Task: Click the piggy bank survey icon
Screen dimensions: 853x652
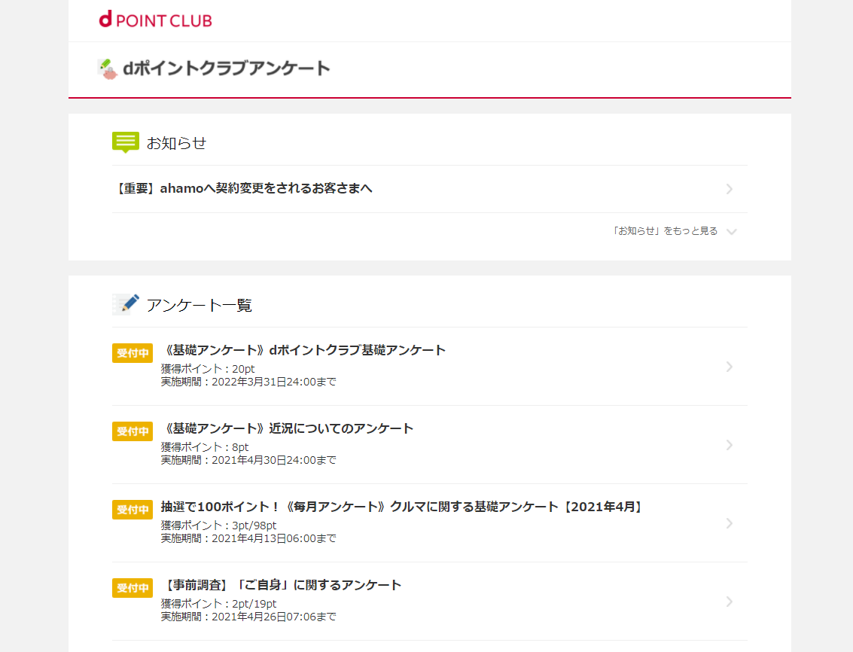Action: (x=108, y=69)
